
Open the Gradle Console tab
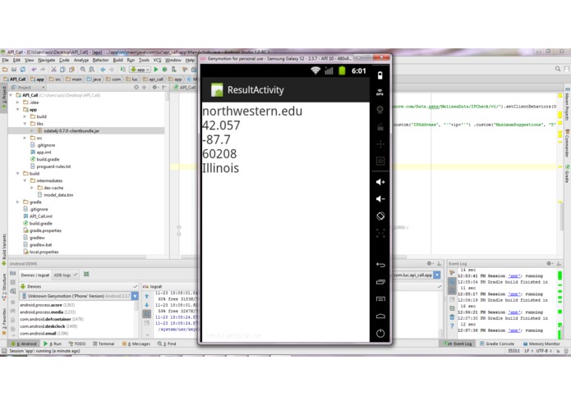pos(497,344)
